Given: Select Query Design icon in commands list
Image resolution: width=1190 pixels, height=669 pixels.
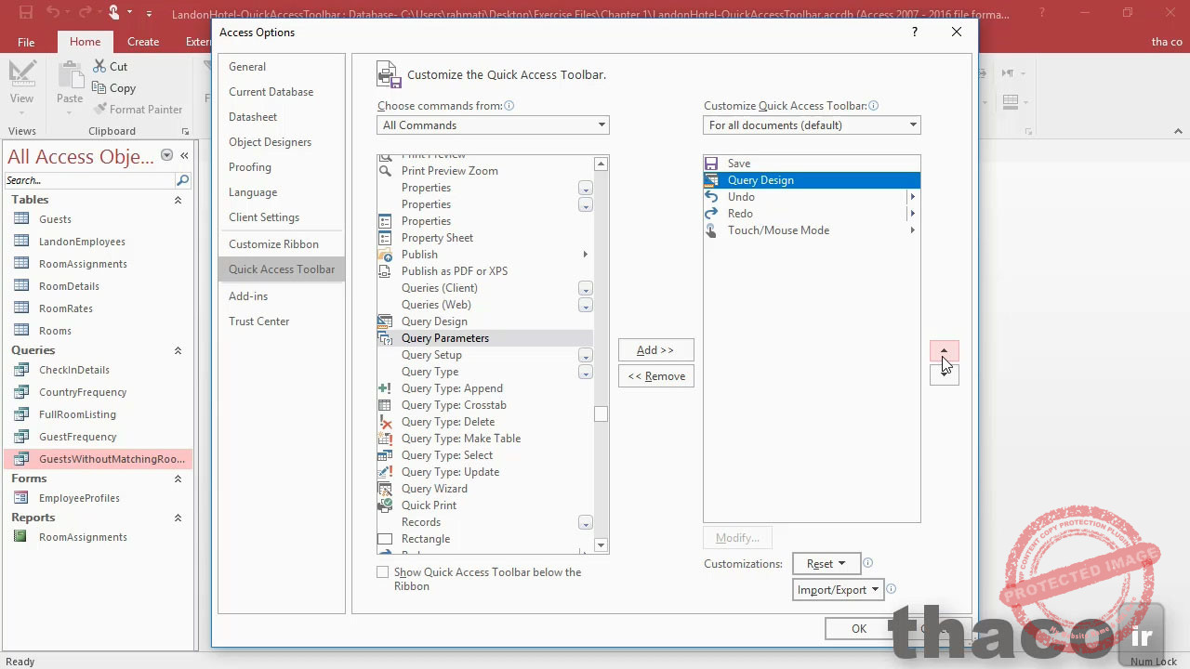Looking at the screenshot, I should click(385, 321).
